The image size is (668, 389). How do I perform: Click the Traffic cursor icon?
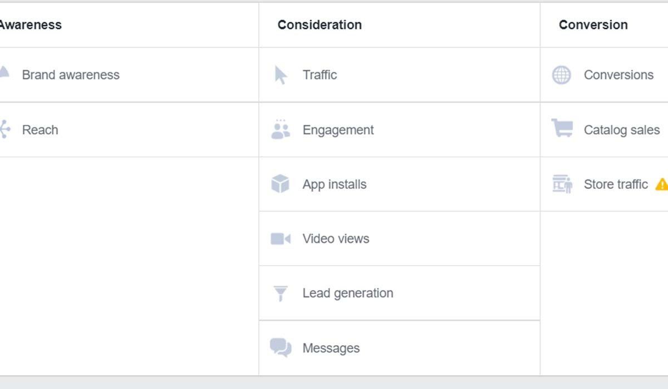[x=281, y=75]
